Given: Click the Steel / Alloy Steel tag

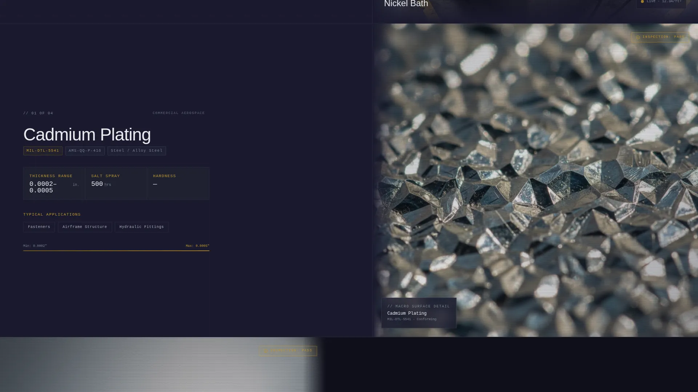Looking at the screenshot, I should (x=137, y=151).
